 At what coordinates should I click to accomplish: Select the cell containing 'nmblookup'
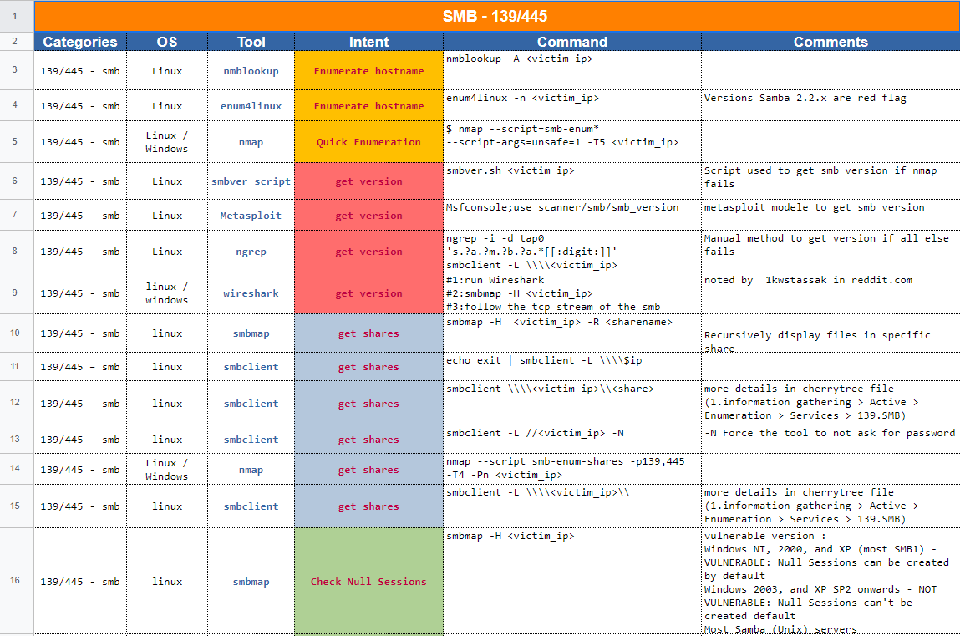pos(251,71)
